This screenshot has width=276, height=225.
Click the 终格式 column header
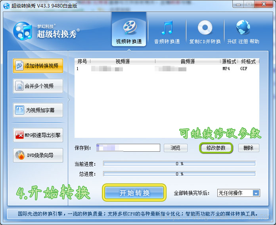tap(248, 61)
